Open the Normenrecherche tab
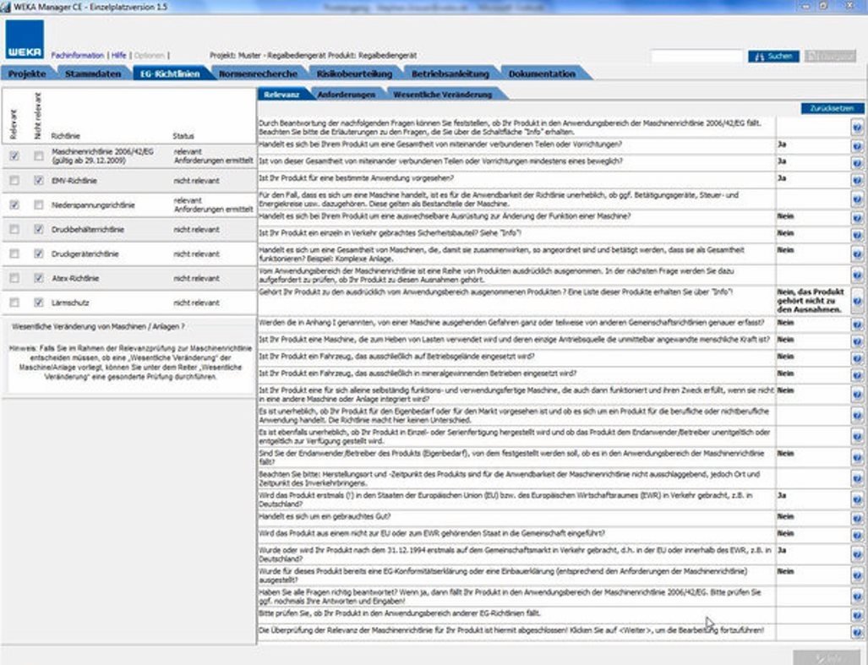 (x=258, y=74)
